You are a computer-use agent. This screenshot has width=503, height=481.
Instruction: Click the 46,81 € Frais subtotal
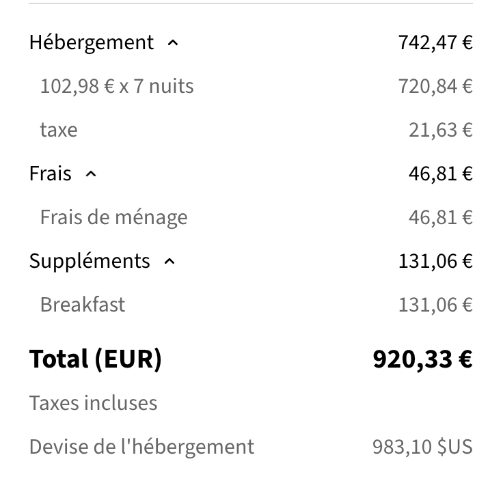(x=441, y=174)
